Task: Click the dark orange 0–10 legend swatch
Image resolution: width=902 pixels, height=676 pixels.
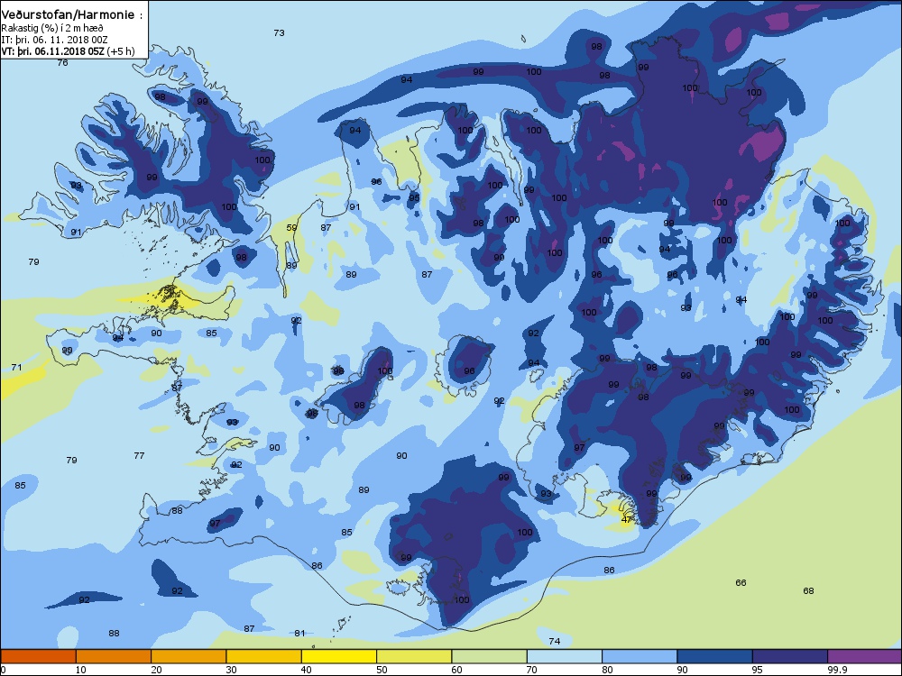Action: [39, 656]
